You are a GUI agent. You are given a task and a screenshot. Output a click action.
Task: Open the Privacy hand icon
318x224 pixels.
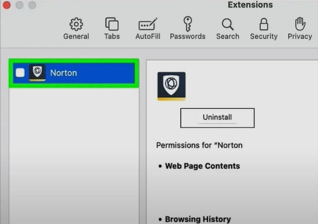coord(300,24)
